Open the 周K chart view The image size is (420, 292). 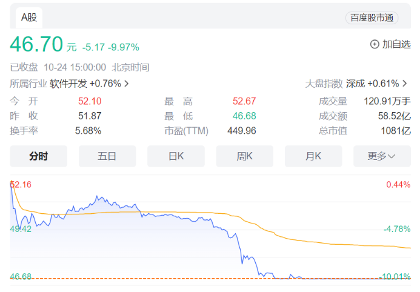[x=244, y=156]
